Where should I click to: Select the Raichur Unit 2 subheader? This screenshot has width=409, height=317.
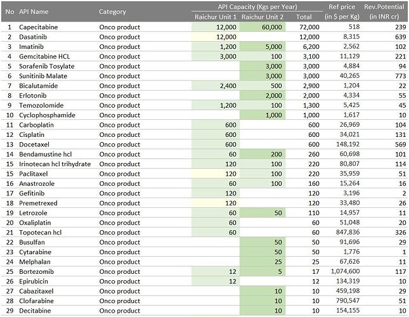coord(263,17)
